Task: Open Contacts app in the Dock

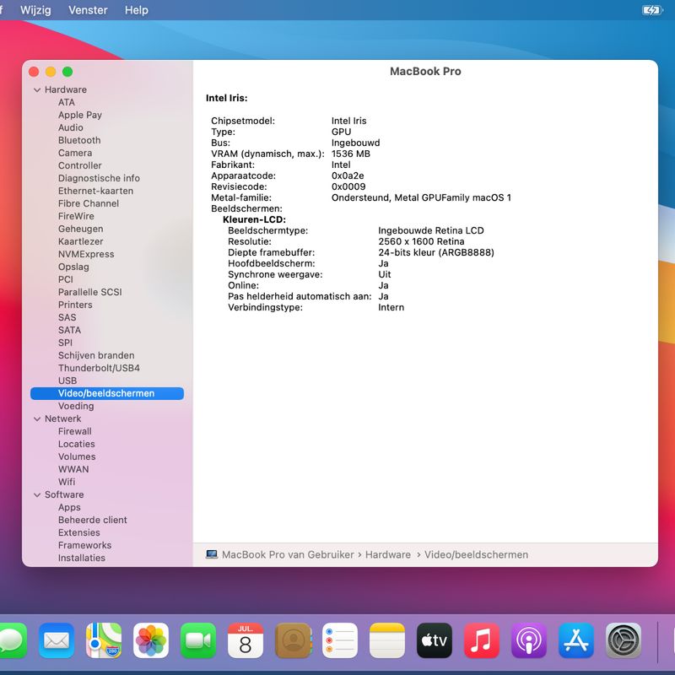Action: (x=293, y=640)
